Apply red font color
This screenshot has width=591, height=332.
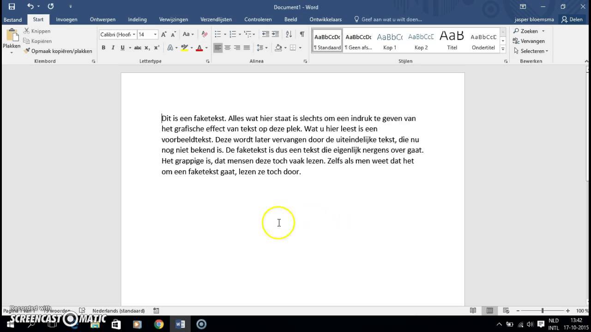coord(199,47)
